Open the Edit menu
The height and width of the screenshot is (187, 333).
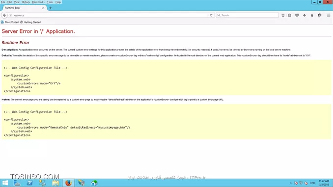tap(9, 2)
